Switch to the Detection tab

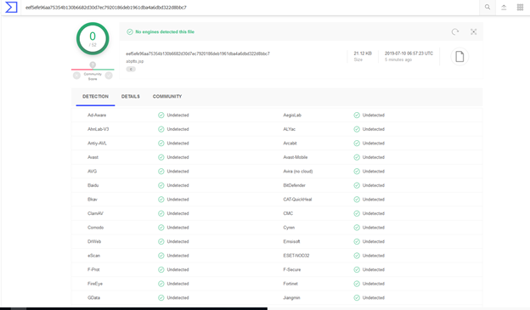click(x=95, y=96)
